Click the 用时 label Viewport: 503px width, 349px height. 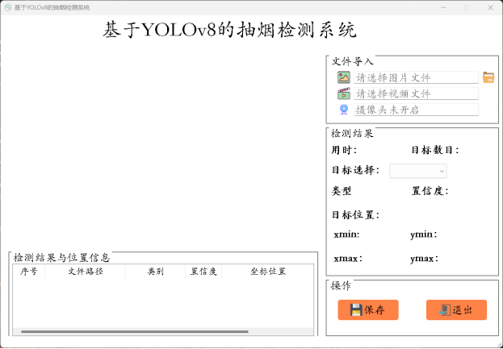(344, 150)
